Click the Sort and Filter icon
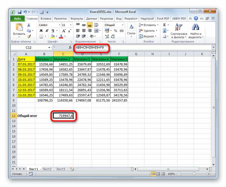The image size is (226, 187). pos(178,27)
